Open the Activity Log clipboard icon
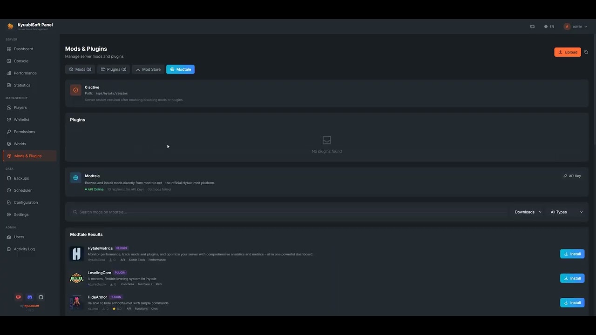Viewport: 596px width, 335px height. point(9,249)
